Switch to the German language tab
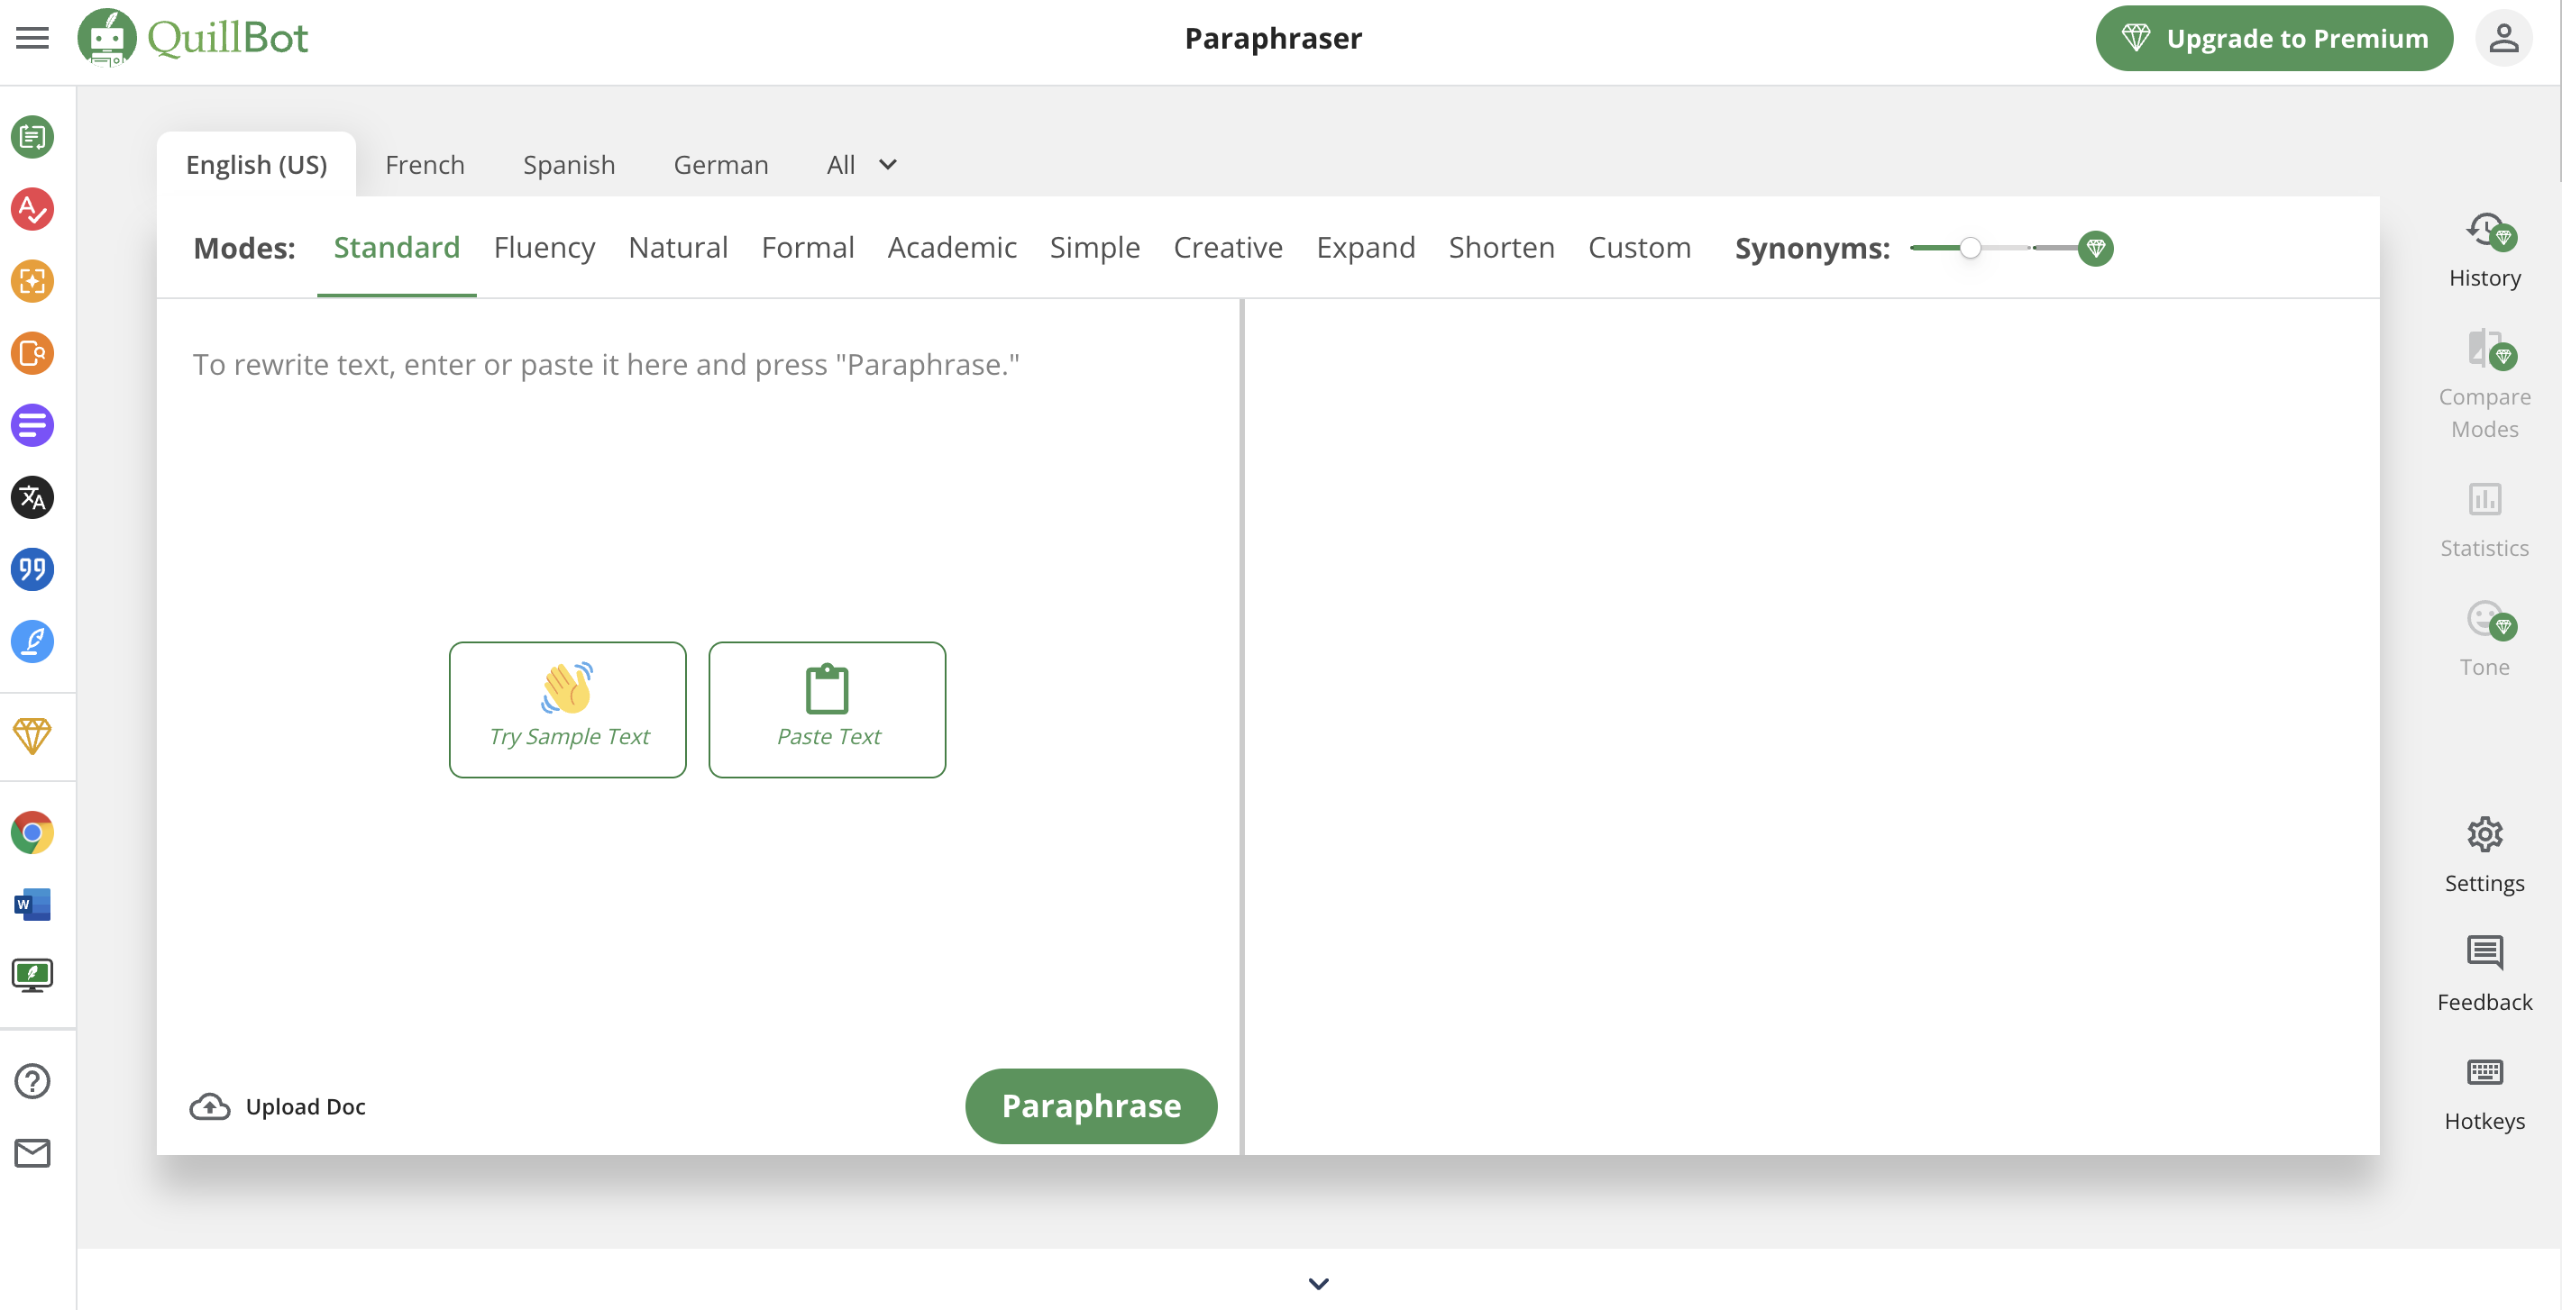Viewport: 2562px width, 1310px height. 721,165
